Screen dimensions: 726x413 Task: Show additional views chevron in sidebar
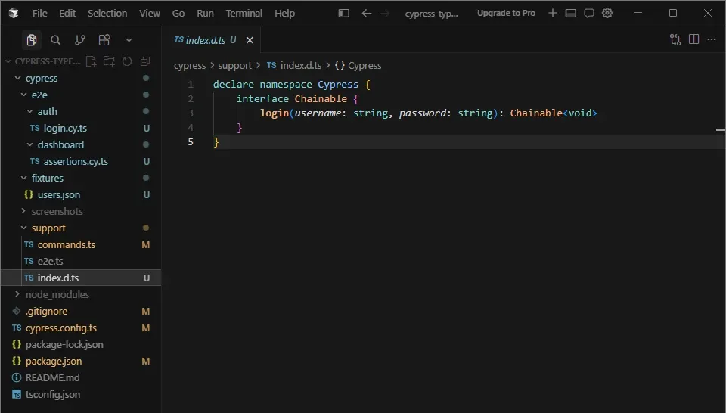coord(129,40)
